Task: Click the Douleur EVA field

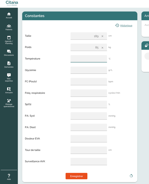Action: (x=89, y=138)
